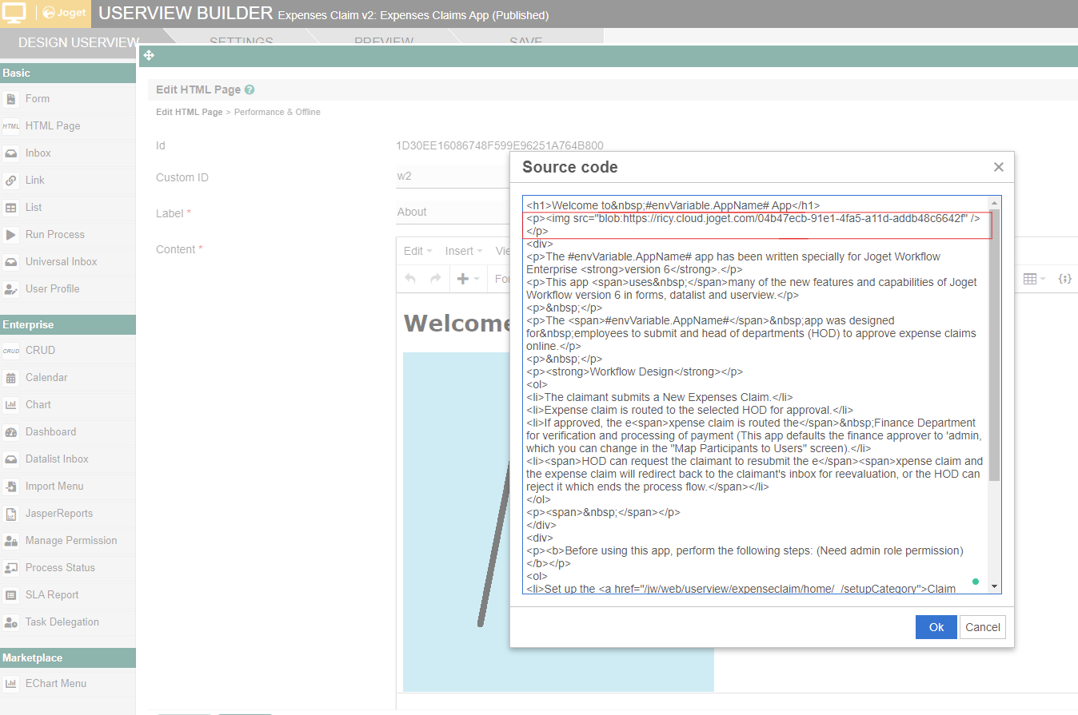
Task: Click the undo arrow in the editor toolbar
Action: 410,279
